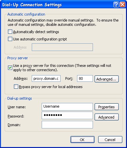The width and height of the screenshot is (127, 148).
Task: Click the Dial-Up Connection Settings title text
Action: [32, 5]
